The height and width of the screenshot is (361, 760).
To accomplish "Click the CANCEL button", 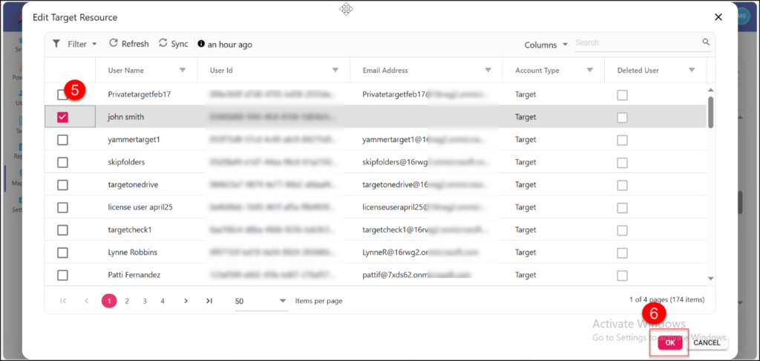I will (x=707, y=342).
